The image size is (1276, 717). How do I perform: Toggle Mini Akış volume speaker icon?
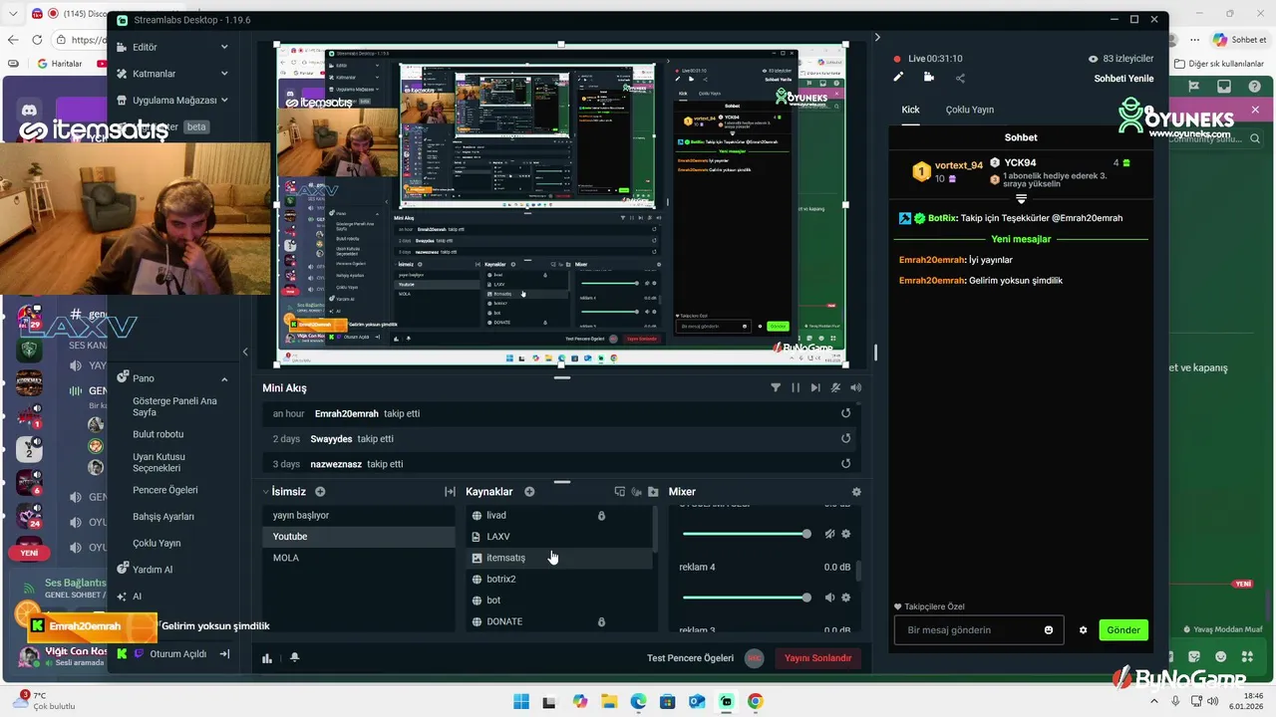click(855, 388)
